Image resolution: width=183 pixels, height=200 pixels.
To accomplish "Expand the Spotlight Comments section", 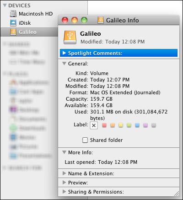I will coord(64,53).
